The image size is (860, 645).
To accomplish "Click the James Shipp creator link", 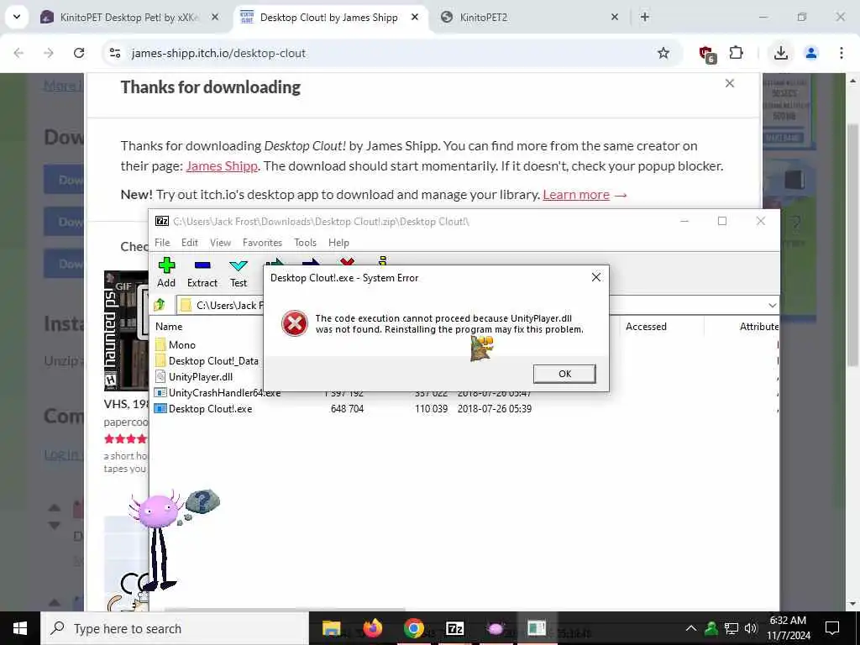I will (222, 166).
